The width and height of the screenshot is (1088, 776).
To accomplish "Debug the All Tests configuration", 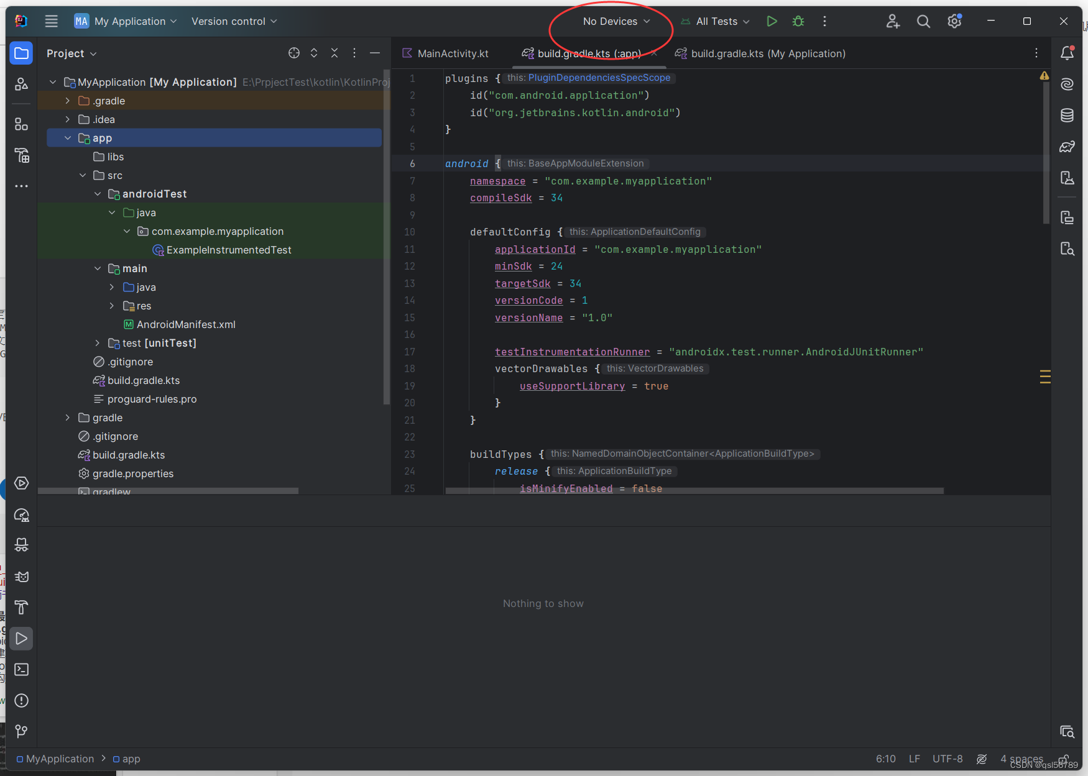I will point(798,21).
